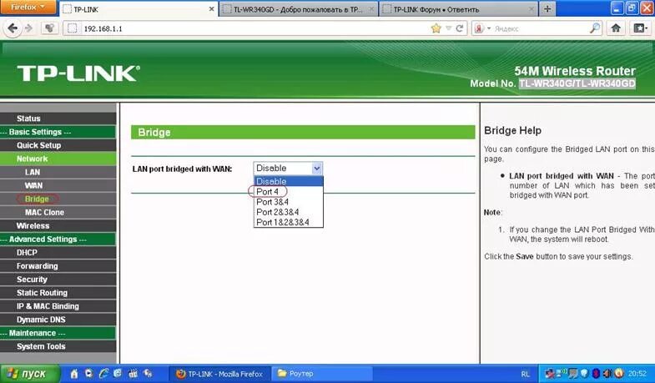The image size is (655, 383).
Task: Switch to the TL-WR340GD welcome tab
Action: [298, 9]
